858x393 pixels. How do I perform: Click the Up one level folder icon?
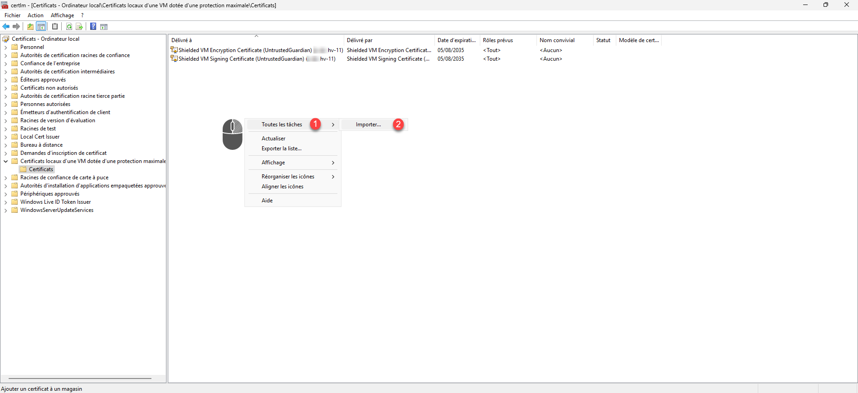[30, 27]
